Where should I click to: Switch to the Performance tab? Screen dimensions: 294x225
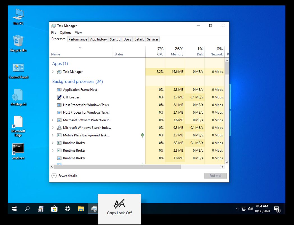(78, 39)
